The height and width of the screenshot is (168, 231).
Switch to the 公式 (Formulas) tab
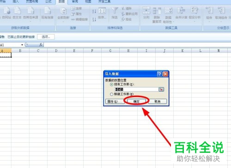point(48,1)
